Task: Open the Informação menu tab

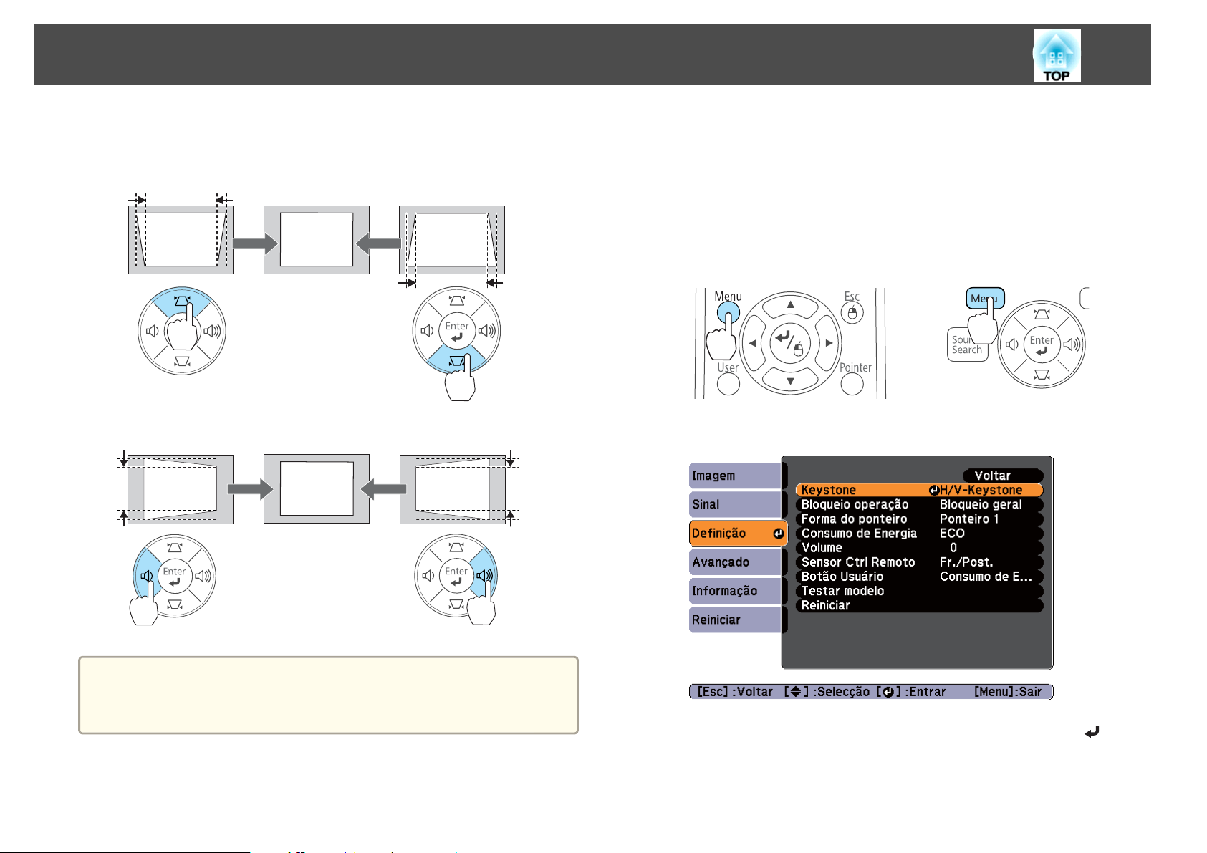Action: [736, 591]
